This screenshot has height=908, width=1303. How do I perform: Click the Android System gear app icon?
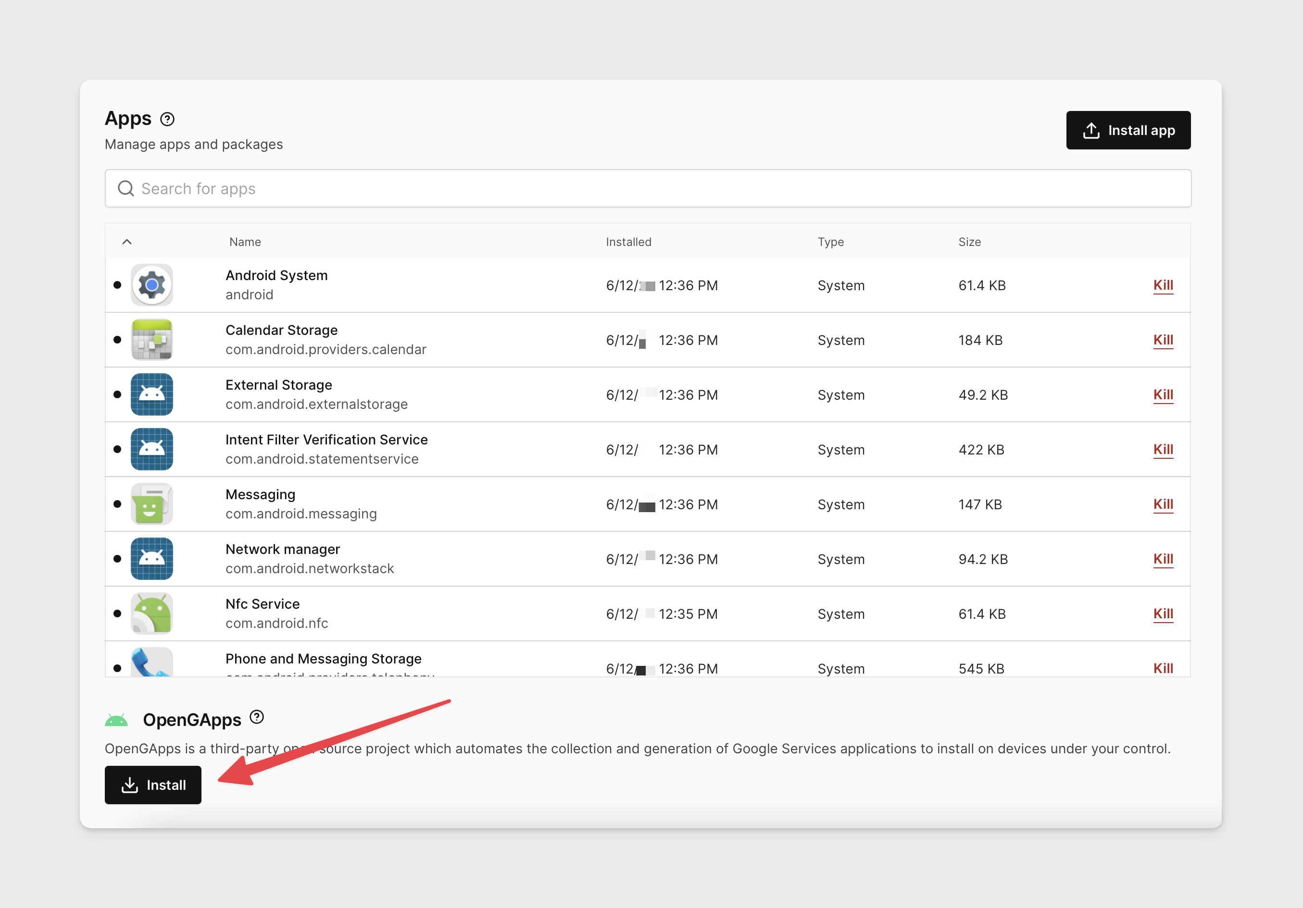click(x=152, y=285)
